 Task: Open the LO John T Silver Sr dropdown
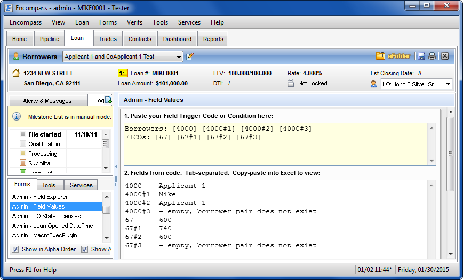pos(448,84)
